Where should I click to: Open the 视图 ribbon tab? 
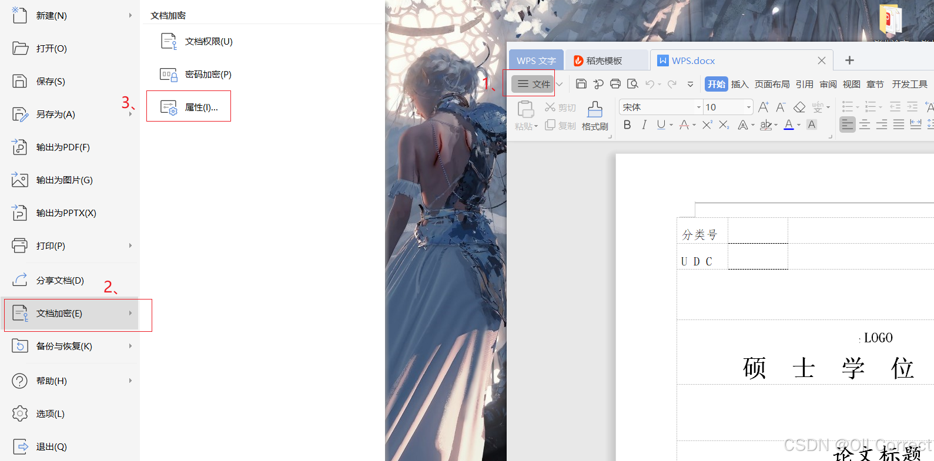point(852,84)
